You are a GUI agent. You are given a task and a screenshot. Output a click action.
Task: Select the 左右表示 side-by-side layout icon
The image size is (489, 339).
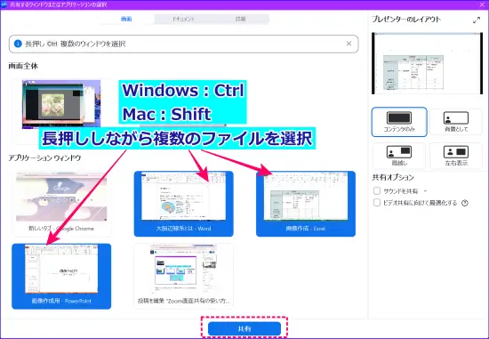pos(456,156)
